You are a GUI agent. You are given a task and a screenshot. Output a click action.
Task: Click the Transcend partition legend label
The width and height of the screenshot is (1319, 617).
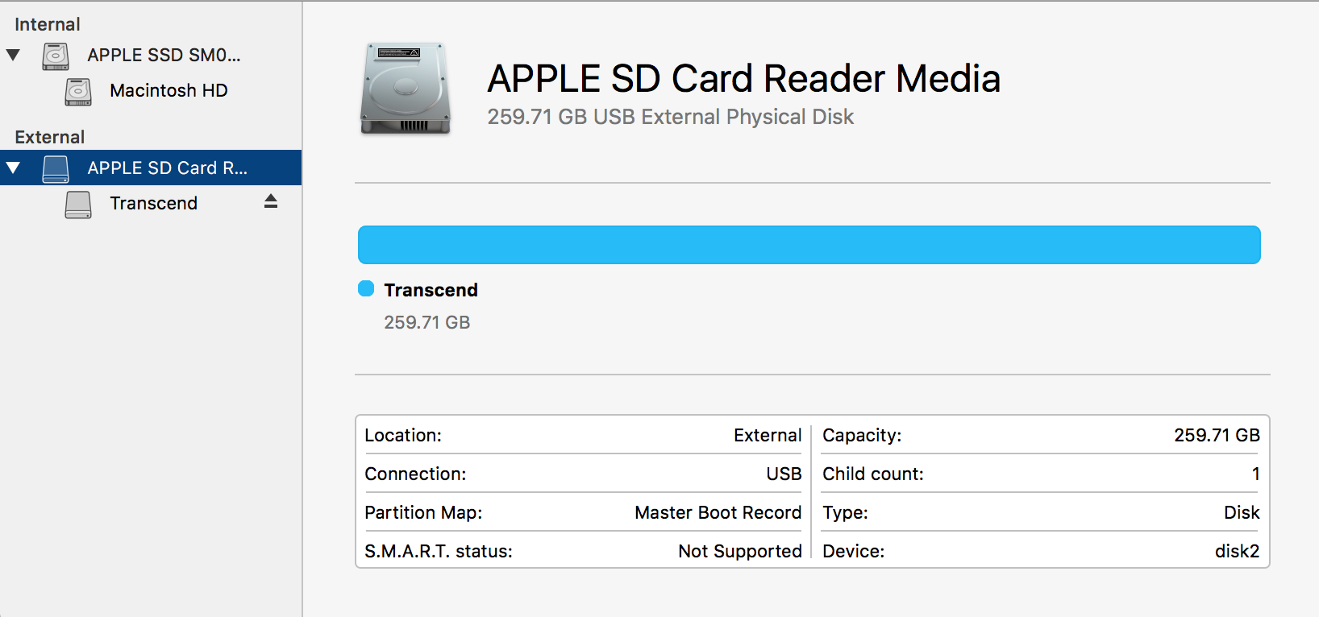click(x=431, y=290)
